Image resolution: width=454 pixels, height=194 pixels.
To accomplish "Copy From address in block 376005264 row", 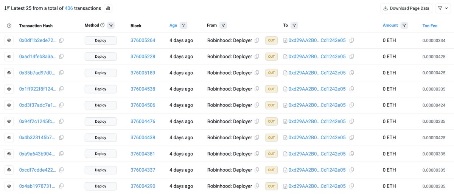I will pos(257,40).
